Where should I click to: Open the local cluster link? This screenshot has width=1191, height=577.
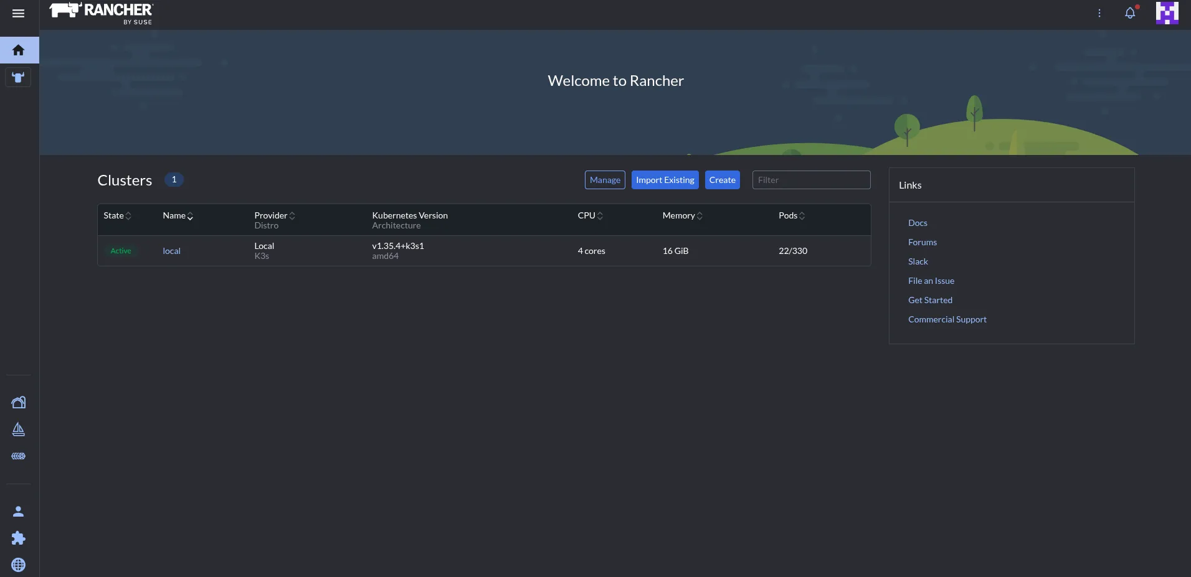coord(171,251)
